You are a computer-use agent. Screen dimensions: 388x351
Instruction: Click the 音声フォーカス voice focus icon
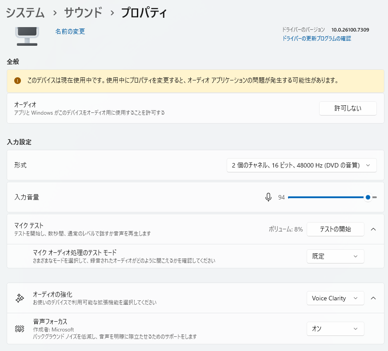[x=20, y=329]
